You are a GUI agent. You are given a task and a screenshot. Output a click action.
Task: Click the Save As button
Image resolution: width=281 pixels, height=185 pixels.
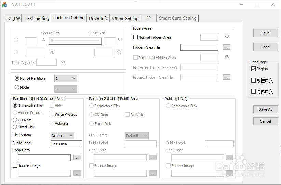click(x=265, y=109)
